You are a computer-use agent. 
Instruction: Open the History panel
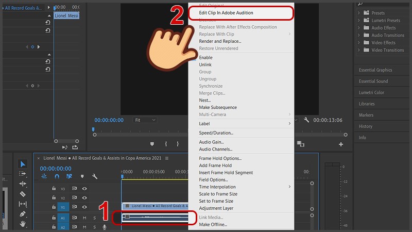point(366,126)
